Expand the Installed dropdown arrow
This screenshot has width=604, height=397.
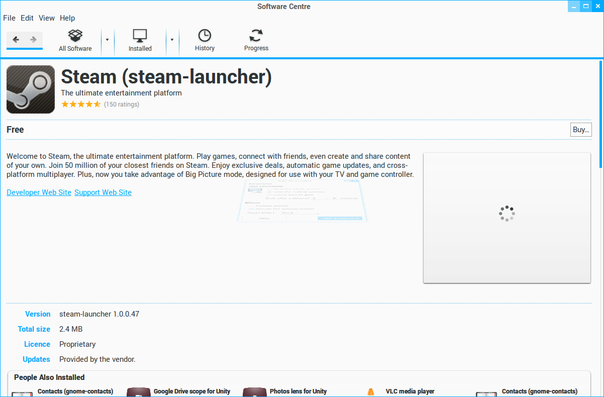tap(172, 40)
